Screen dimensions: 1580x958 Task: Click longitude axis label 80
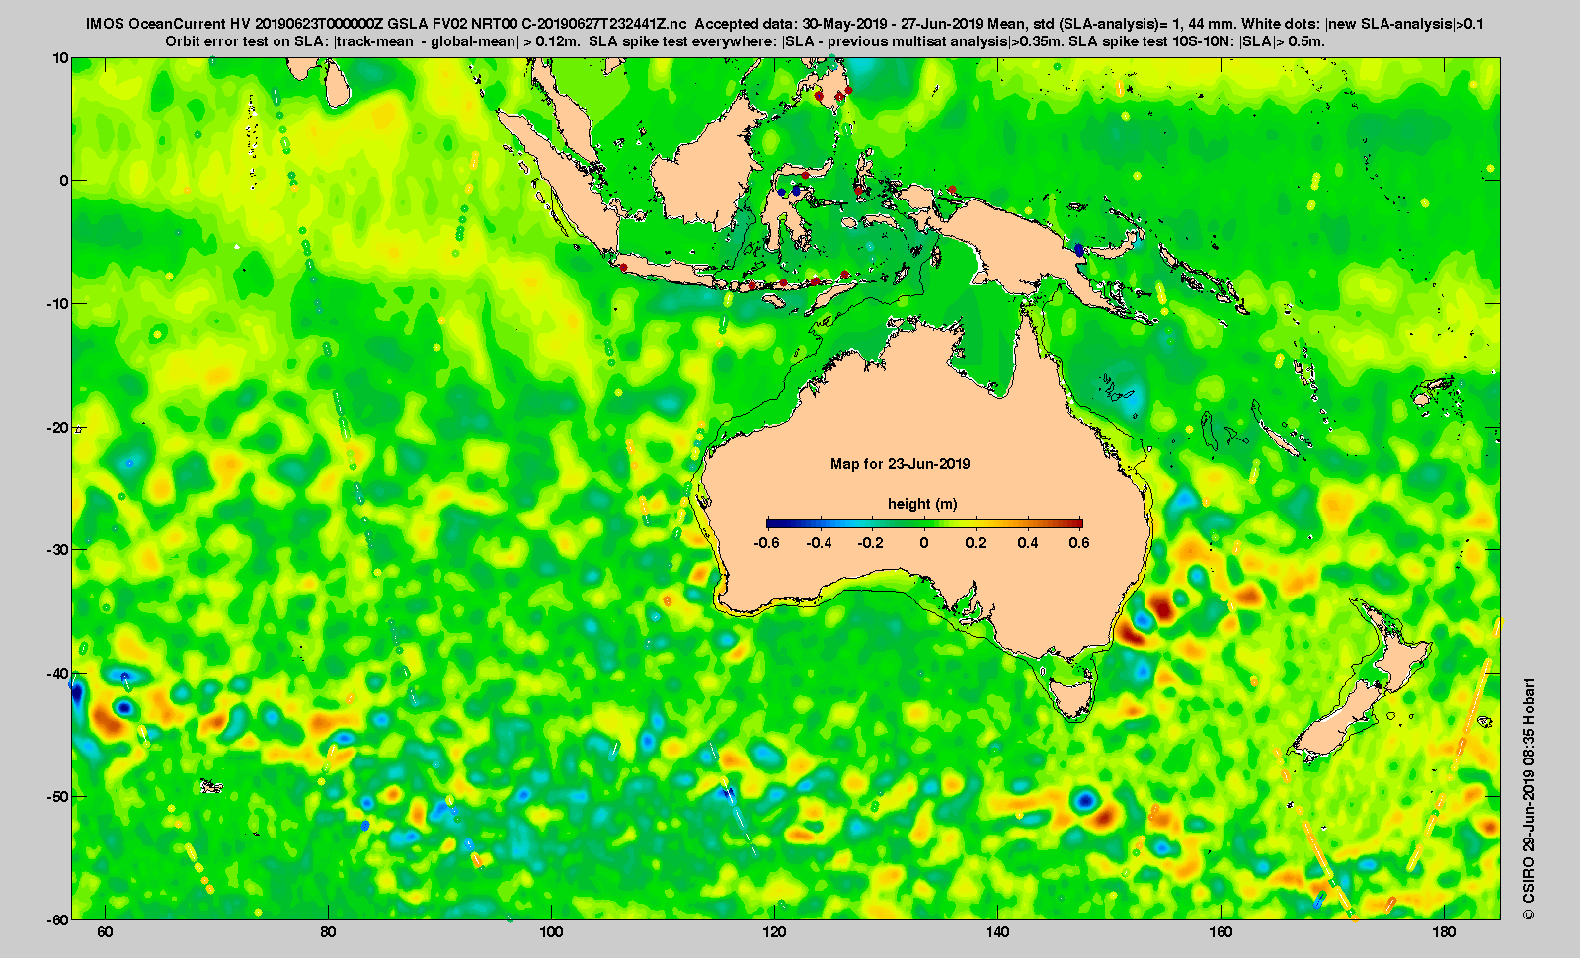click(329, 933)
